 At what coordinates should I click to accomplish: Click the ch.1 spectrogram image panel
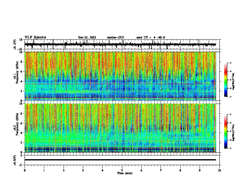tap(120, 76)
